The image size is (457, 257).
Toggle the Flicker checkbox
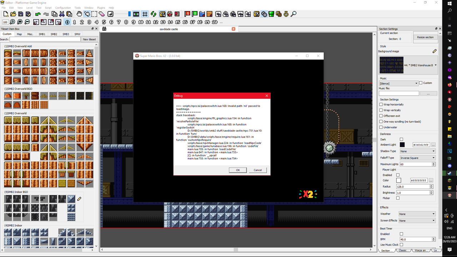click(398, 198)
